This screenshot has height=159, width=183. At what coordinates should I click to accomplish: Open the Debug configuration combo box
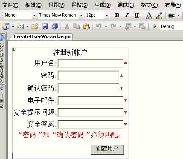tap(171, 26)
